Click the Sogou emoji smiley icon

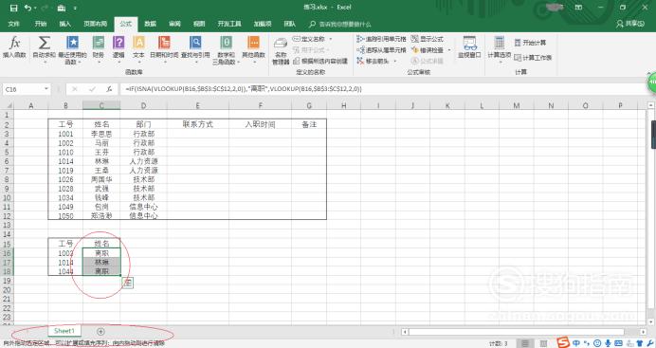597,343
